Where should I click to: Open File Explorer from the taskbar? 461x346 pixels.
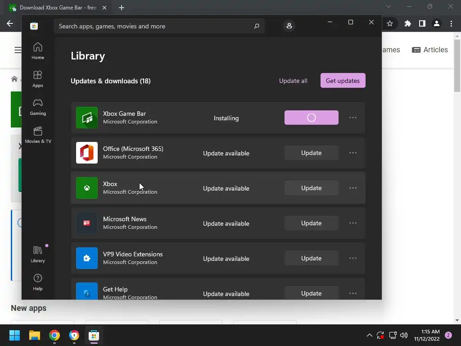coord(34,335)
